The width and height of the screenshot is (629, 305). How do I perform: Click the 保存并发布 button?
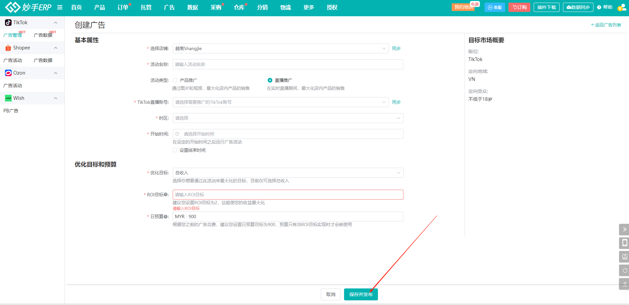coord(361,294)
